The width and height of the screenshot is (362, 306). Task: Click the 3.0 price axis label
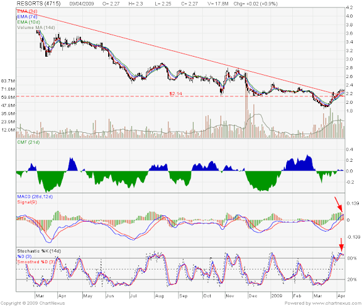point(349,59)
